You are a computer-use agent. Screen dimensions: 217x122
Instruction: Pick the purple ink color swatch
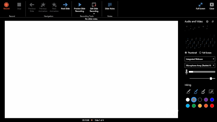[206, 100]
